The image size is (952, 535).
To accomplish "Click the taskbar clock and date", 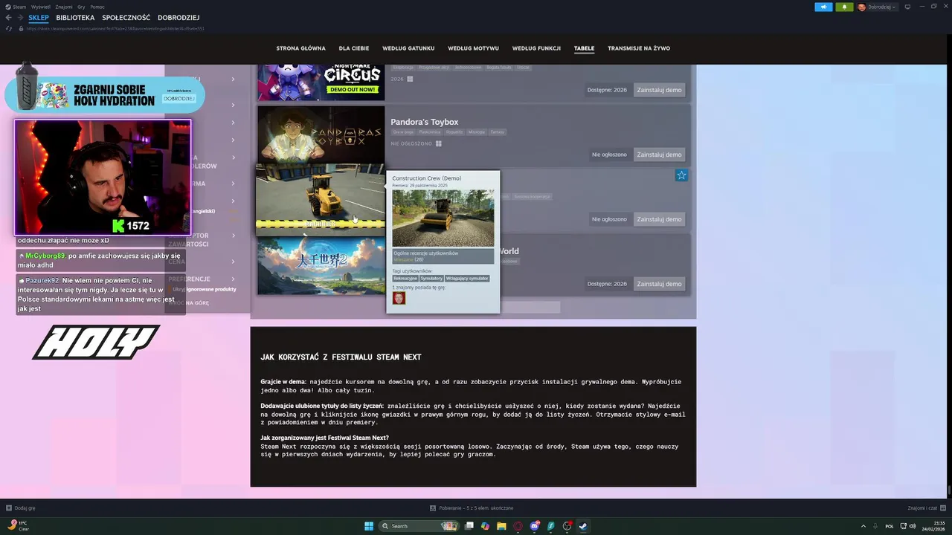I will coord(933,526).
